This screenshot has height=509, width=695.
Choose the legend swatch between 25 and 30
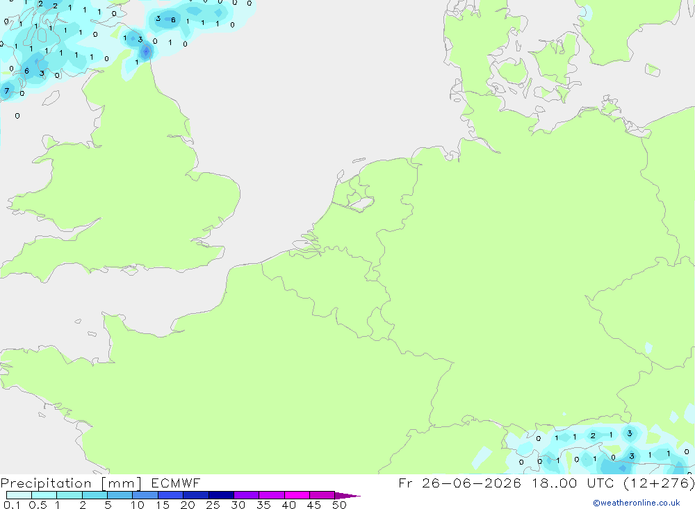pyautogui.click(x=221, y=495)
